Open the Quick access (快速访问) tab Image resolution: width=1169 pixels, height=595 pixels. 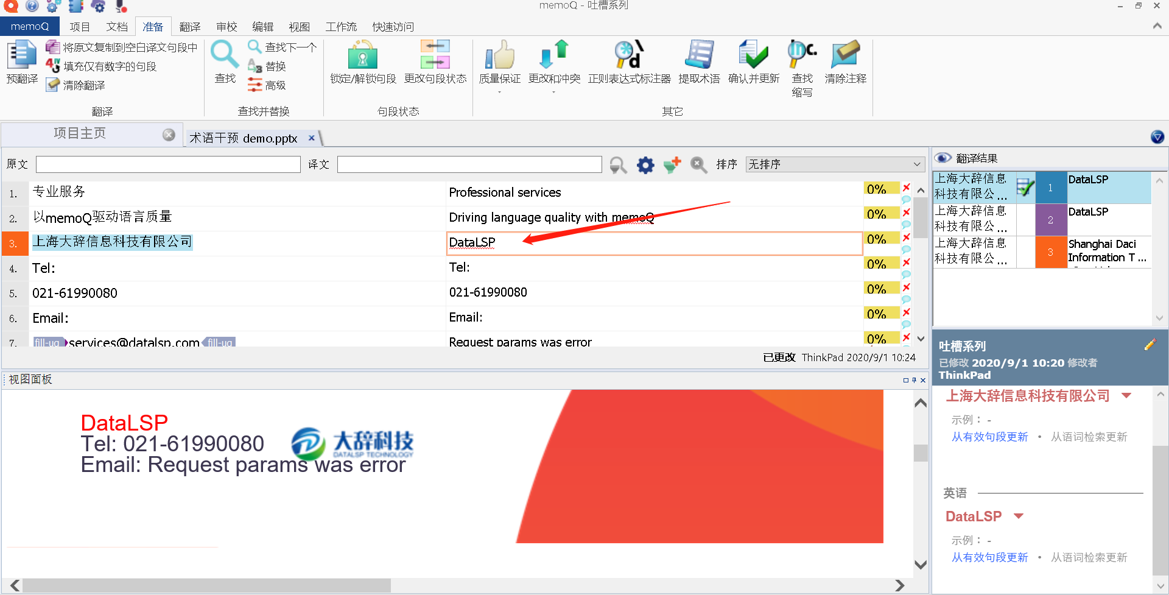click(393, 27)
